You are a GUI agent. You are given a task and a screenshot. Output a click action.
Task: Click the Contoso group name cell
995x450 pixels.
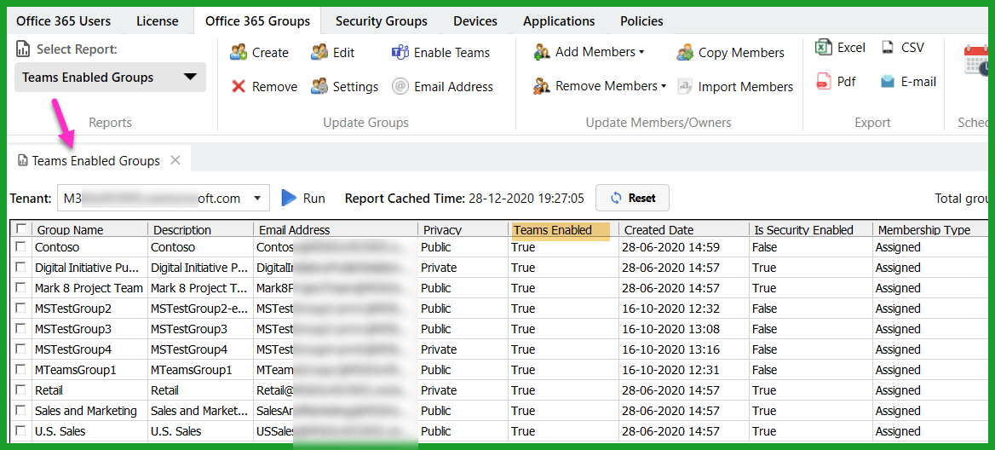pos(90,247)
